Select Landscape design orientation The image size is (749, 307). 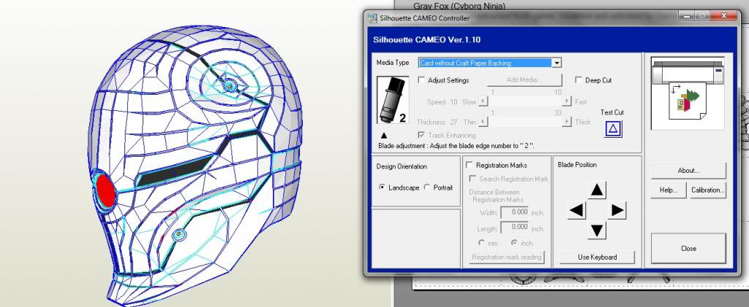tap(382, 187)
